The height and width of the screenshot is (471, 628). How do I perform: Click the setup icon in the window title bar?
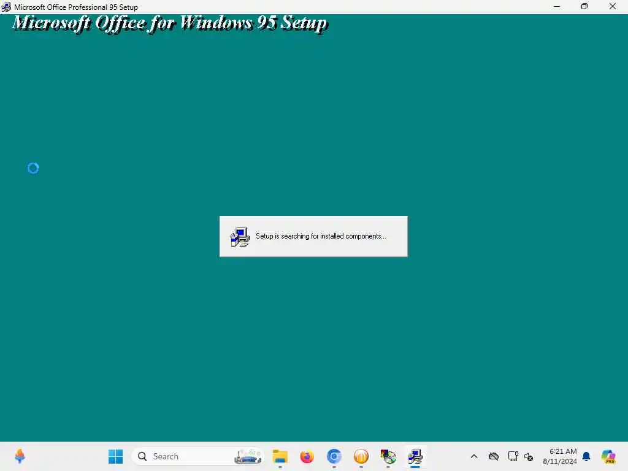click(x=6, y=7)
